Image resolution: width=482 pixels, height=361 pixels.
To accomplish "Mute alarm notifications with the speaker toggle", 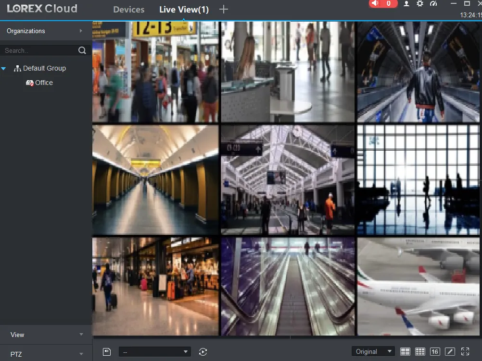I will click(375, 4).
